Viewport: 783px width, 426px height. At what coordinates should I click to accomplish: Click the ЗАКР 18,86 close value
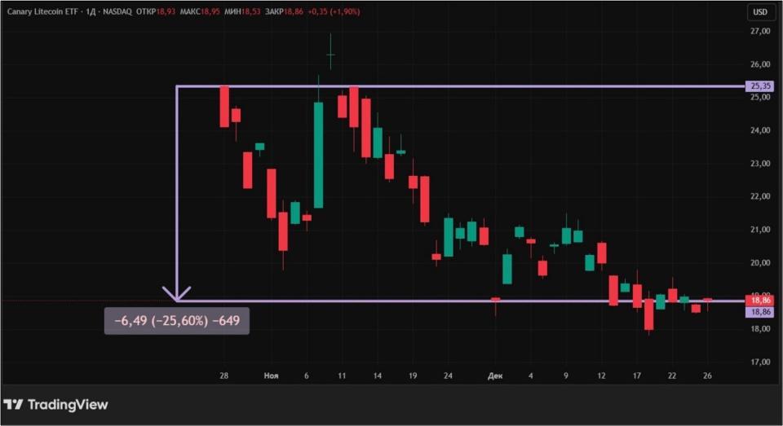pos(285,12)
